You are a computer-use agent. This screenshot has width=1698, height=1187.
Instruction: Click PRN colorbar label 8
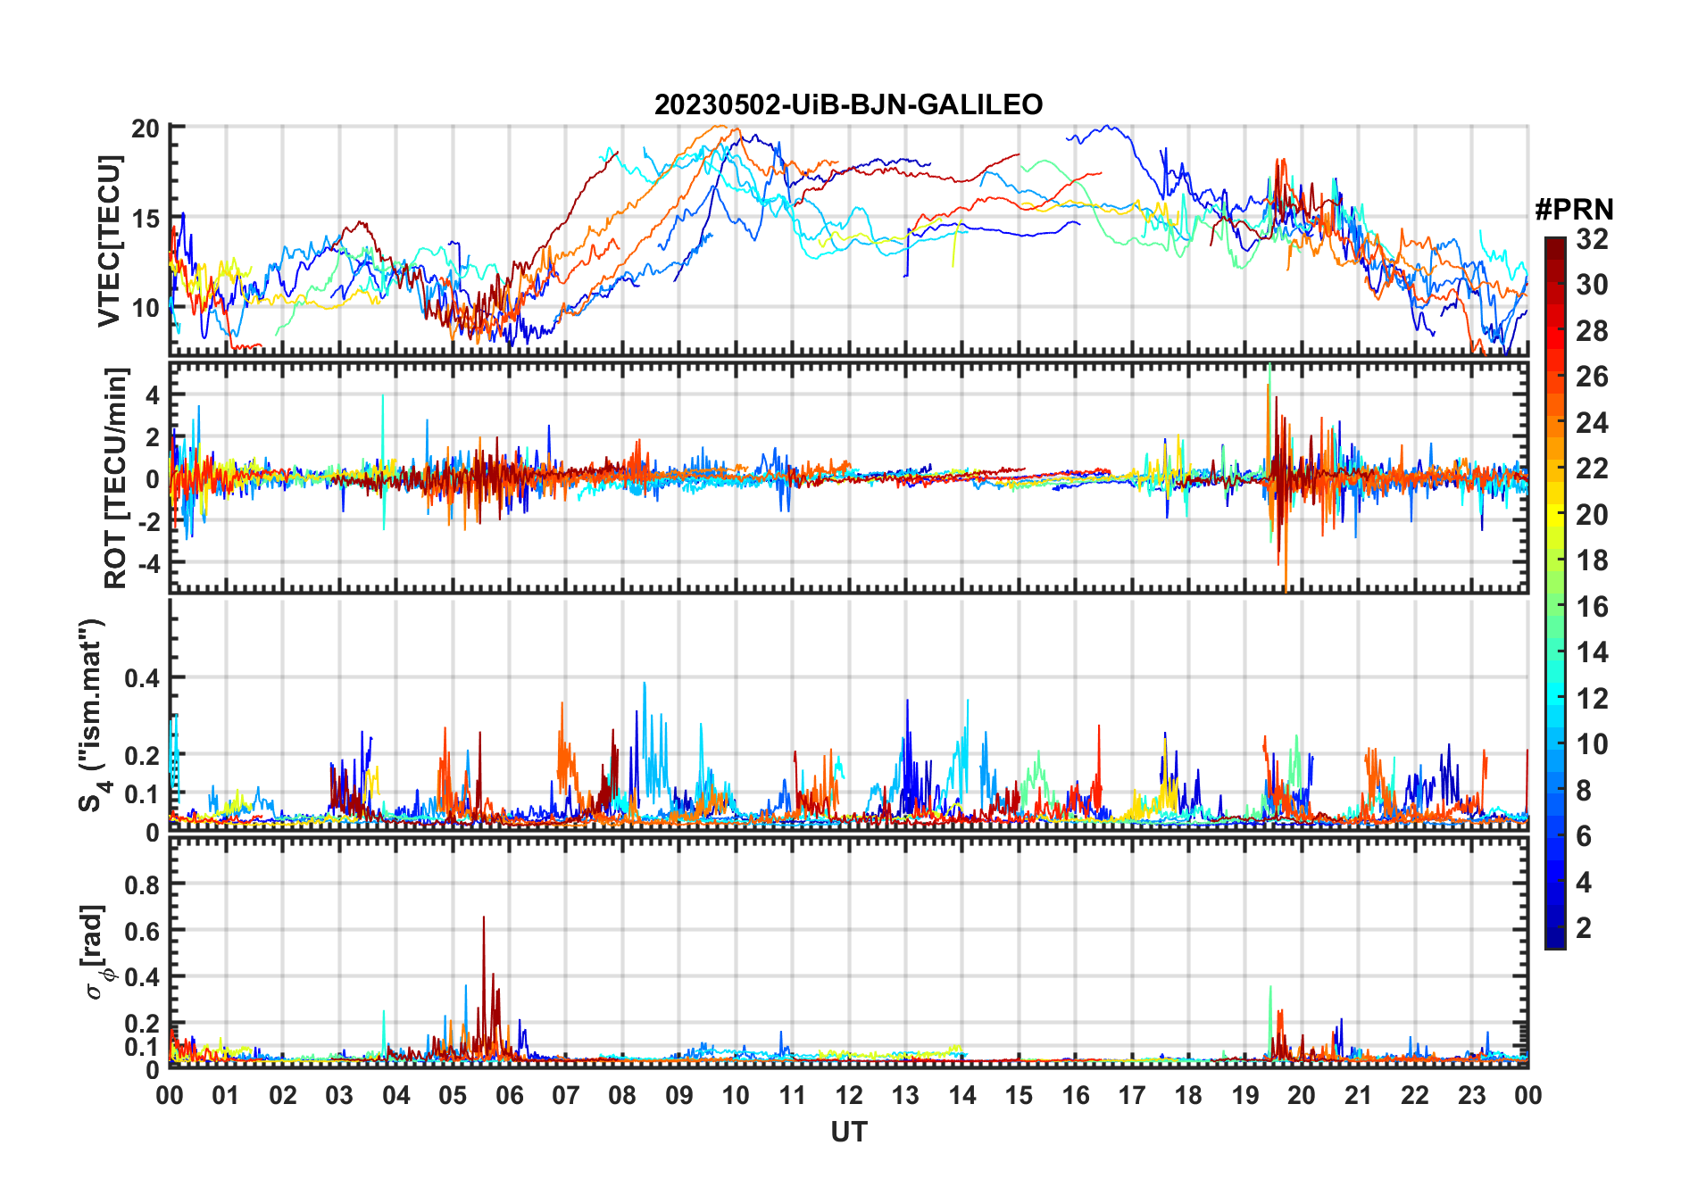tap(1584, 791)
